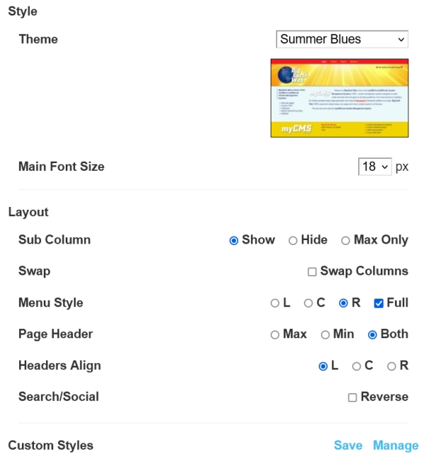Align headers to R
424x454 pixels.
click(391, 366)
